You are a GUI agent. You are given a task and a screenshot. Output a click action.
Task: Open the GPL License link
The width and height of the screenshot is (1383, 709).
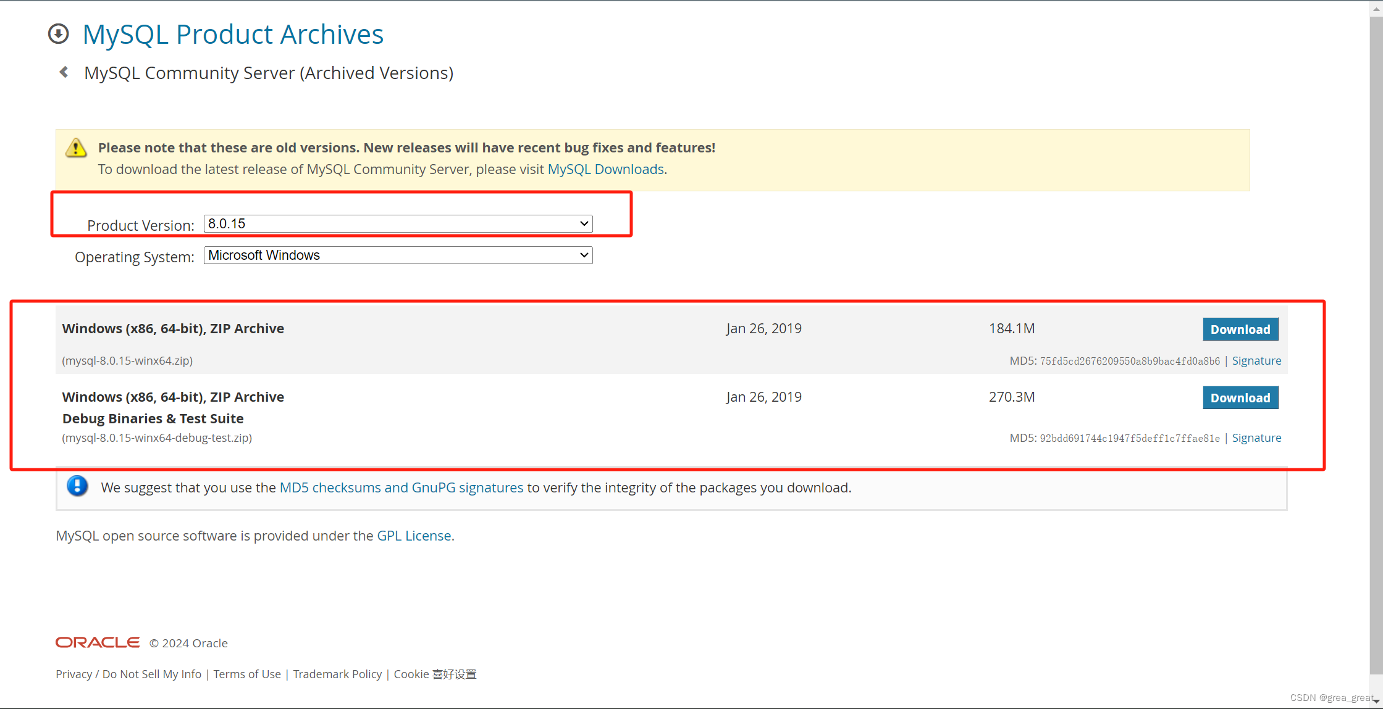click(414, 536)
